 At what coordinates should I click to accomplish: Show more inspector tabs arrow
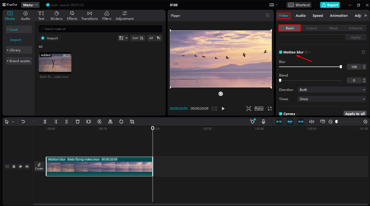tap(365, 16)
